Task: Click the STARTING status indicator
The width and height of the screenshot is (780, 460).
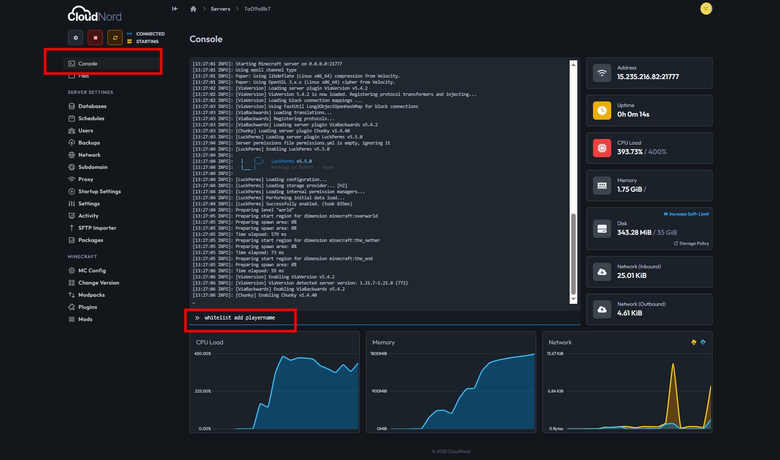Action: pyautogui.click(x=143, y=42)
